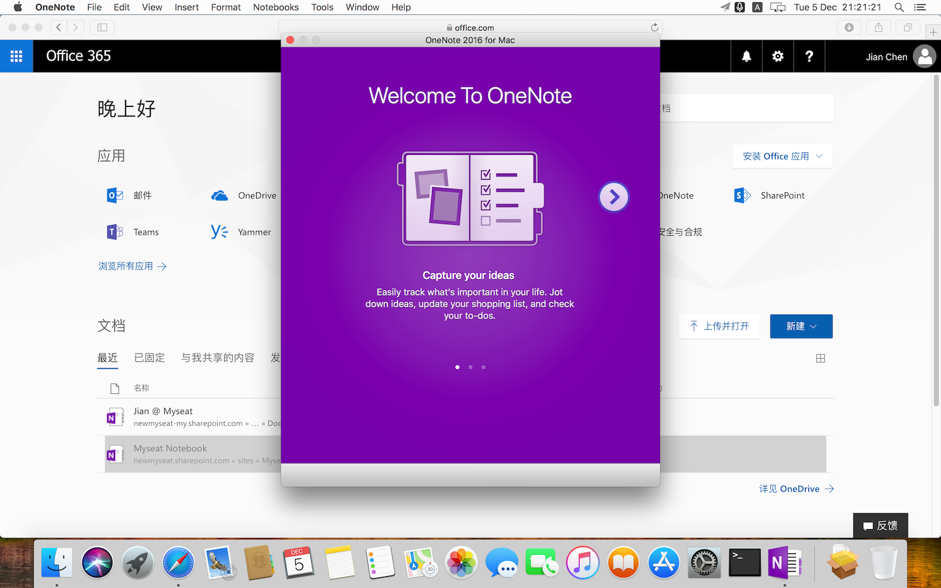Image resolution: width=941 pixels, height=588 pixels.
Task: Go to next OneNote welcome slide arrow
Action: click(x=614, y=197)
